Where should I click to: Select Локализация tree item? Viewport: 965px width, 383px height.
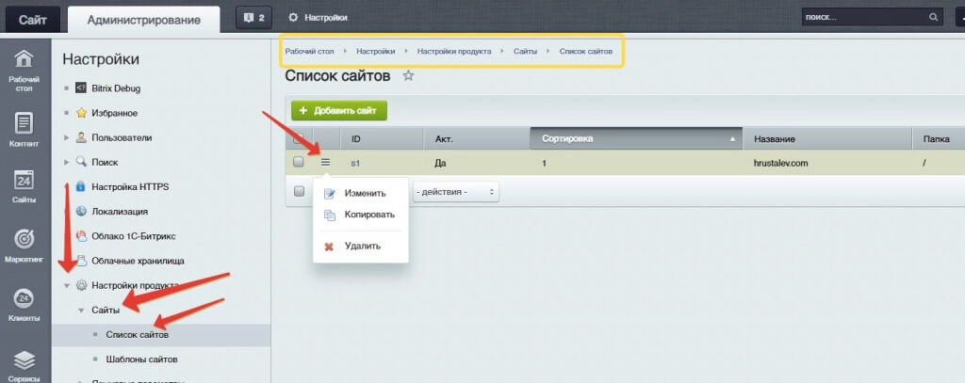tap(120, 212)
